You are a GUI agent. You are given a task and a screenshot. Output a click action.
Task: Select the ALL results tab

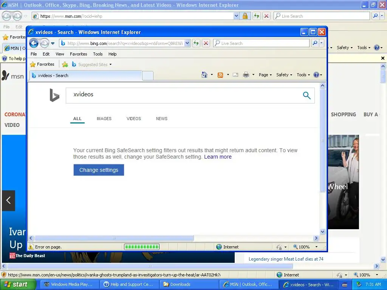pyautogui.click(x=77, y=119)
